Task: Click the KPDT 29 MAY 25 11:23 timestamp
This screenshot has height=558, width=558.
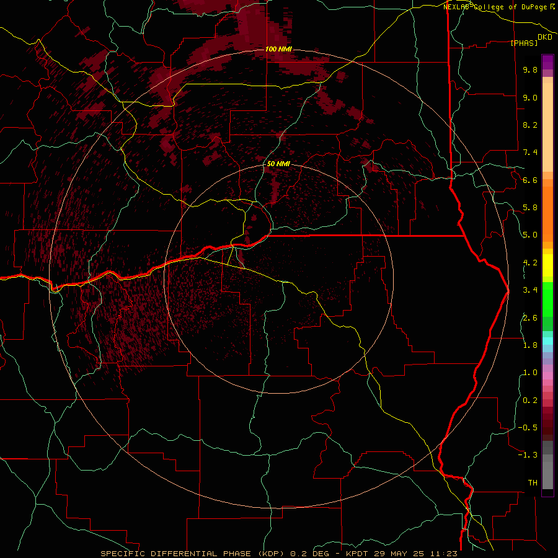Action: (401, 554)
